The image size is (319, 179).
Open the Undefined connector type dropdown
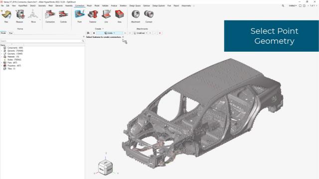coord(141,33)
